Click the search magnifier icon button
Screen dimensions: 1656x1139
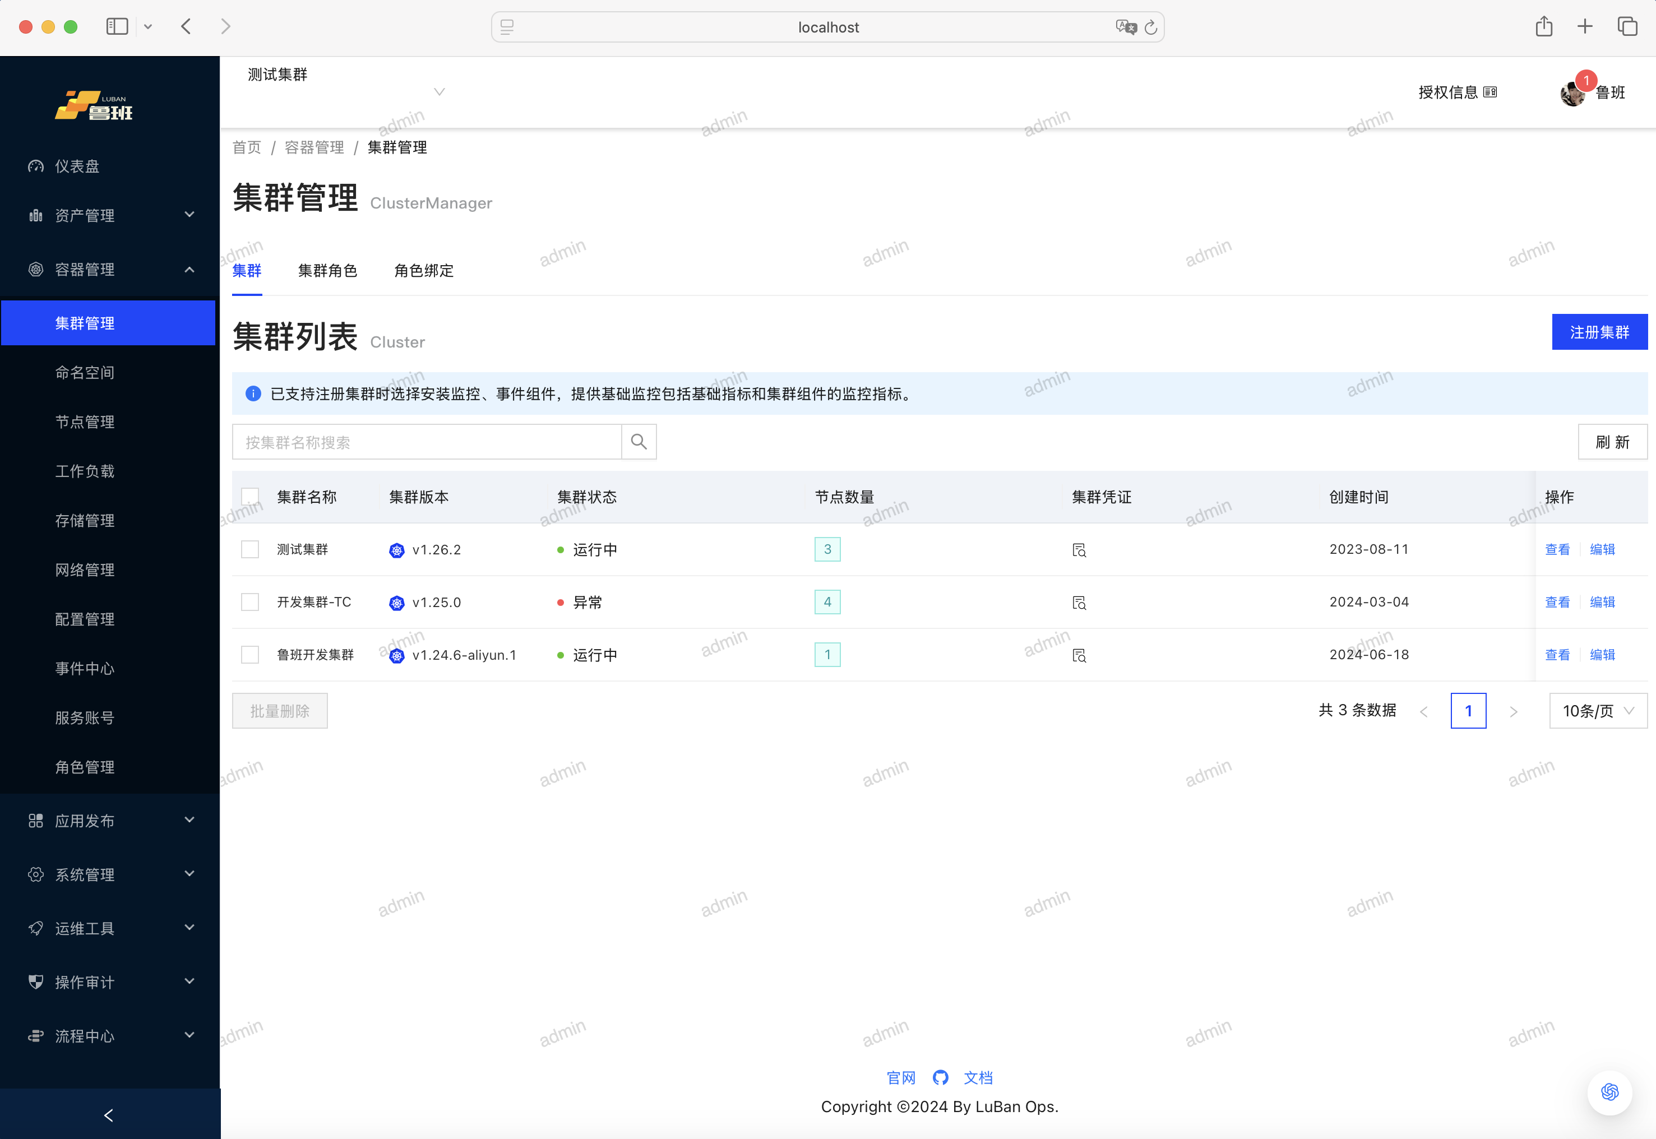pos(638,442)
